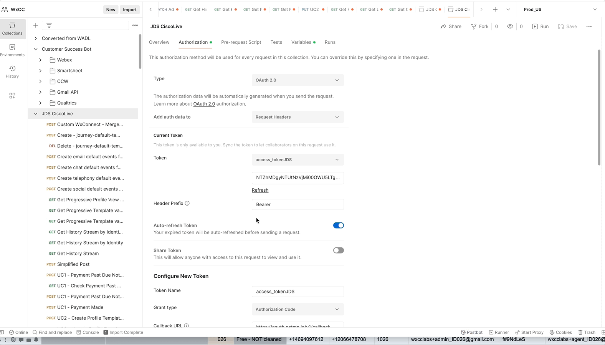The image size is (605, 345).
Task: Switch to the Runs tab
Action: [330, 42]
